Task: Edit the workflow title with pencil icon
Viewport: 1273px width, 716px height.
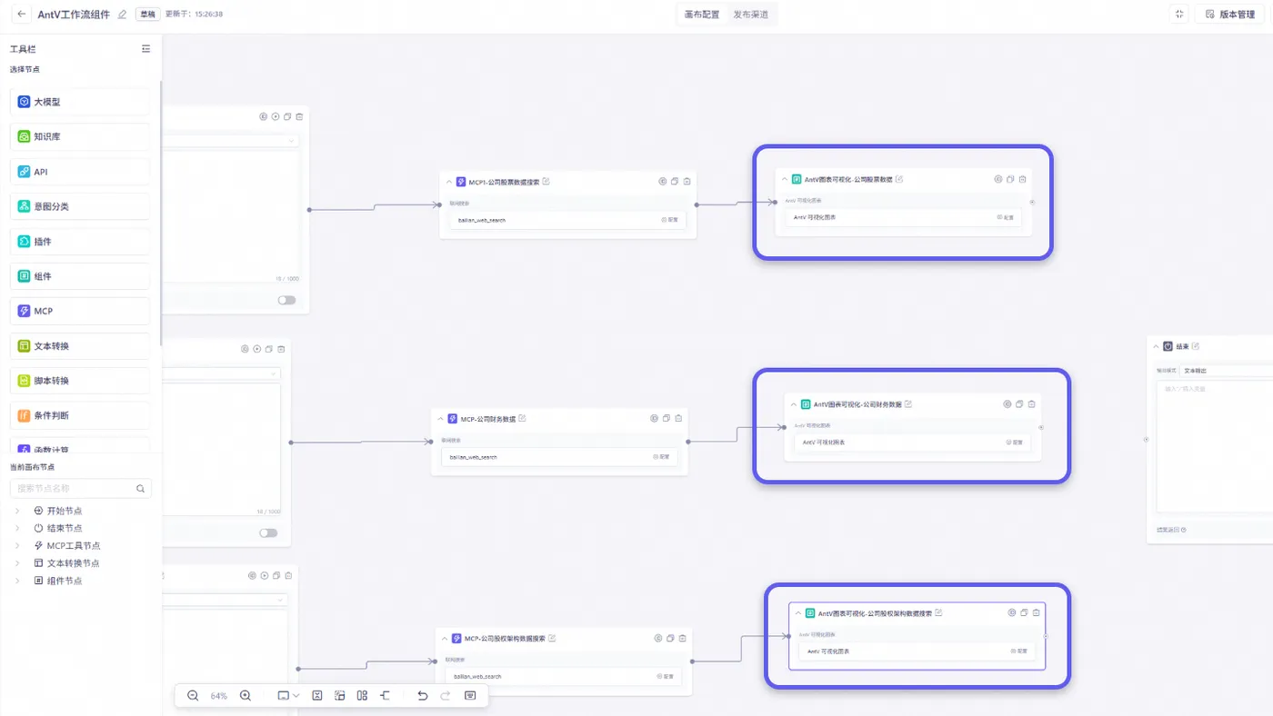Action: [123, 15]
